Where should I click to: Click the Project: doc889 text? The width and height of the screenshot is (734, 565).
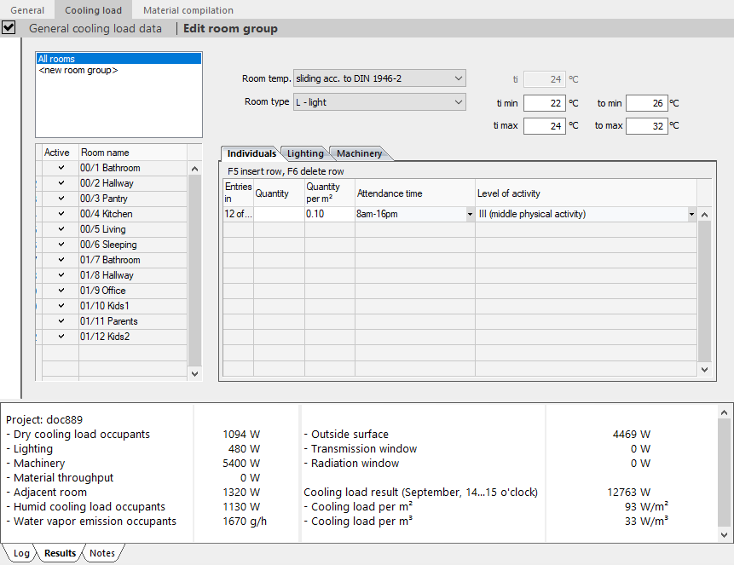44,419
